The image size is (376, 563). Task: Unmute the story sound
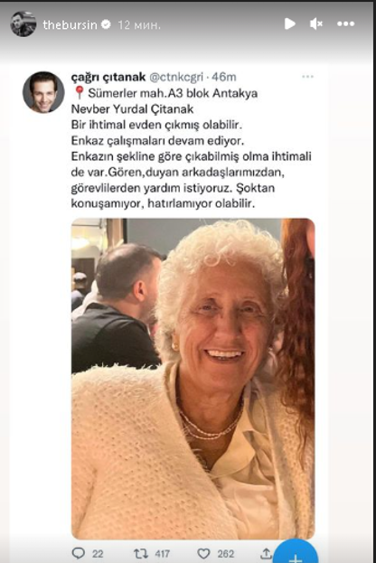316,24
